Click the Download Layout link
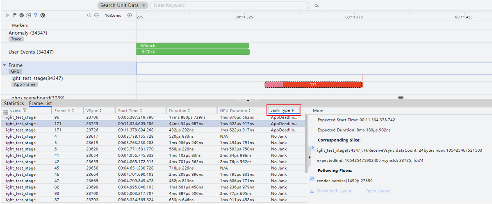Viewport: 492px width, 204px height. tap(334, 191)
